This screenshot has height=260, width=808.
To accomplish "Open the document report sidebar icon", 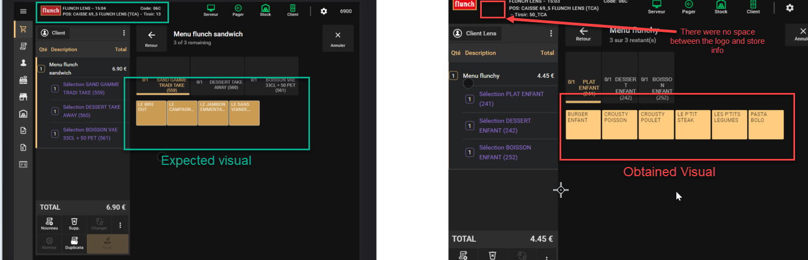I will 23,147.
